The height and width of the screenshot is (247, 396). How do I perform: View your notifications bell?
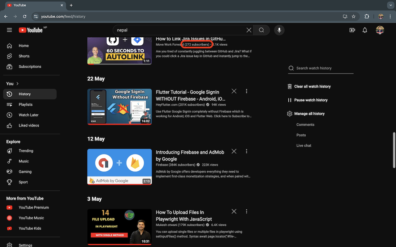click(364, 30)
